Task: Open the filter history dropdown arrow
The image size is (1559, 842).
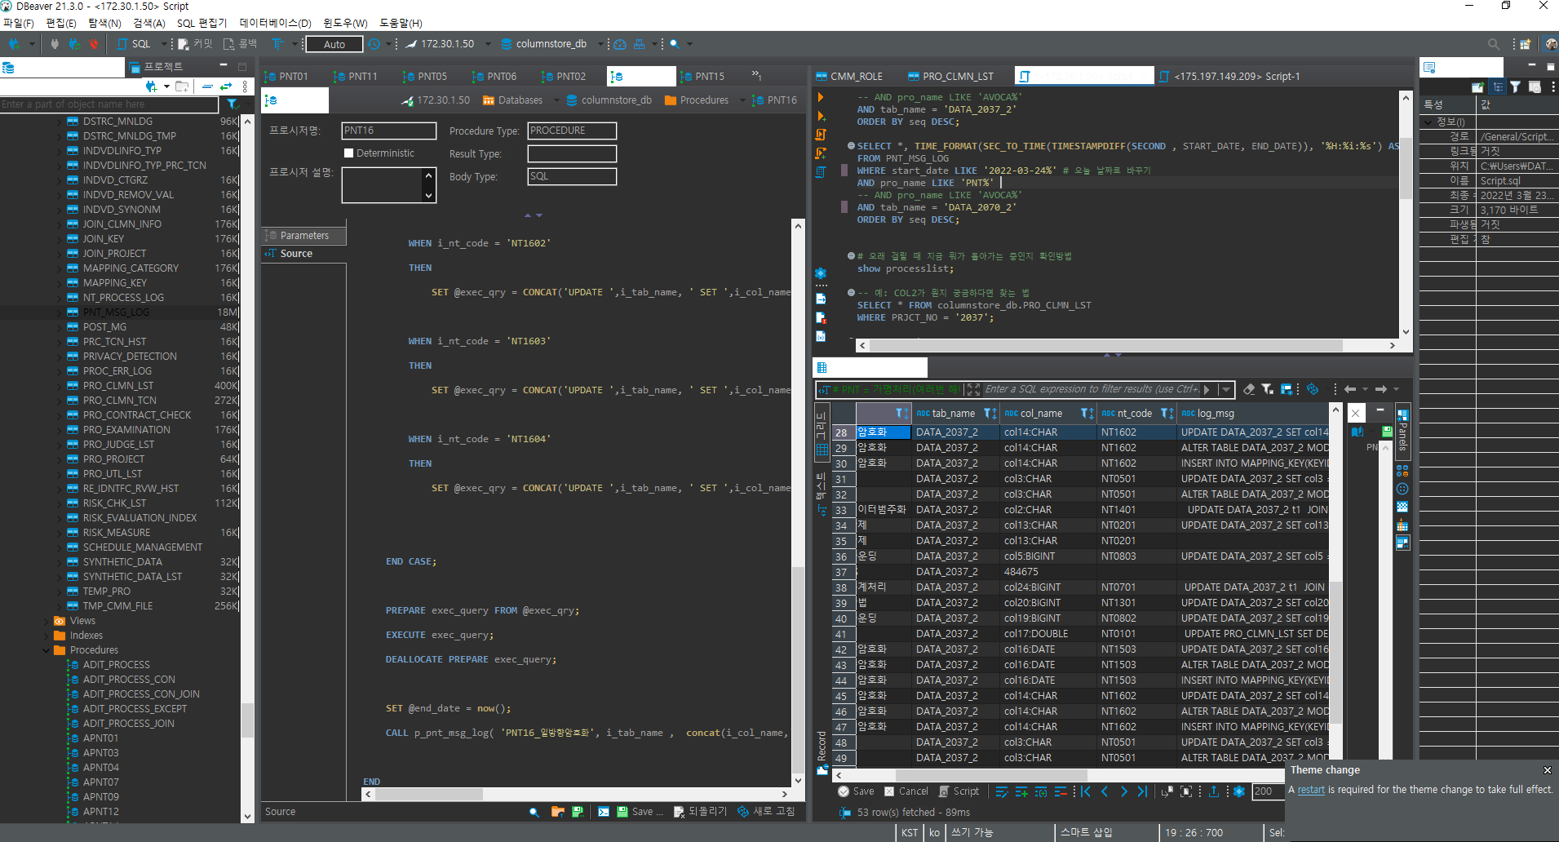Action: click(x=1226, y=389)
